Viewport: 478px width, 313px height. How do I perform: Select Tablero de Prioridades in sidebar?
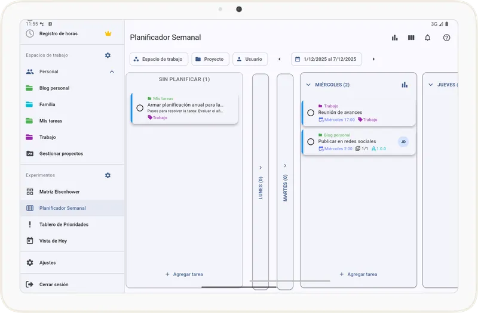tap(63, 225)
